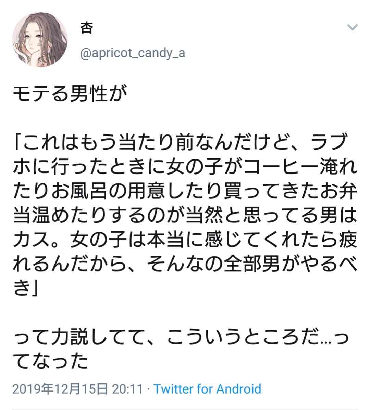Click the line starting れるんだから
The height and width of the screenshot is (410, 370).
pyautogui.click(x=185, y=264)
